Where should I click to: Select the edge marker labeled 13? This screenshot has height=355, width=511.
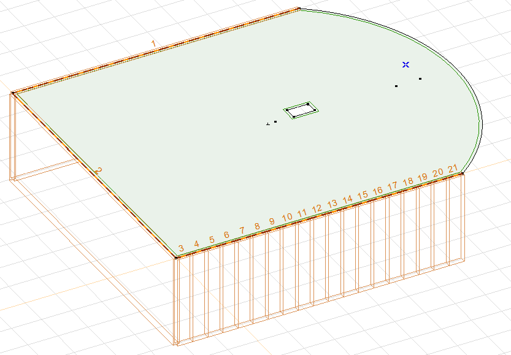(x=332, y=204)
